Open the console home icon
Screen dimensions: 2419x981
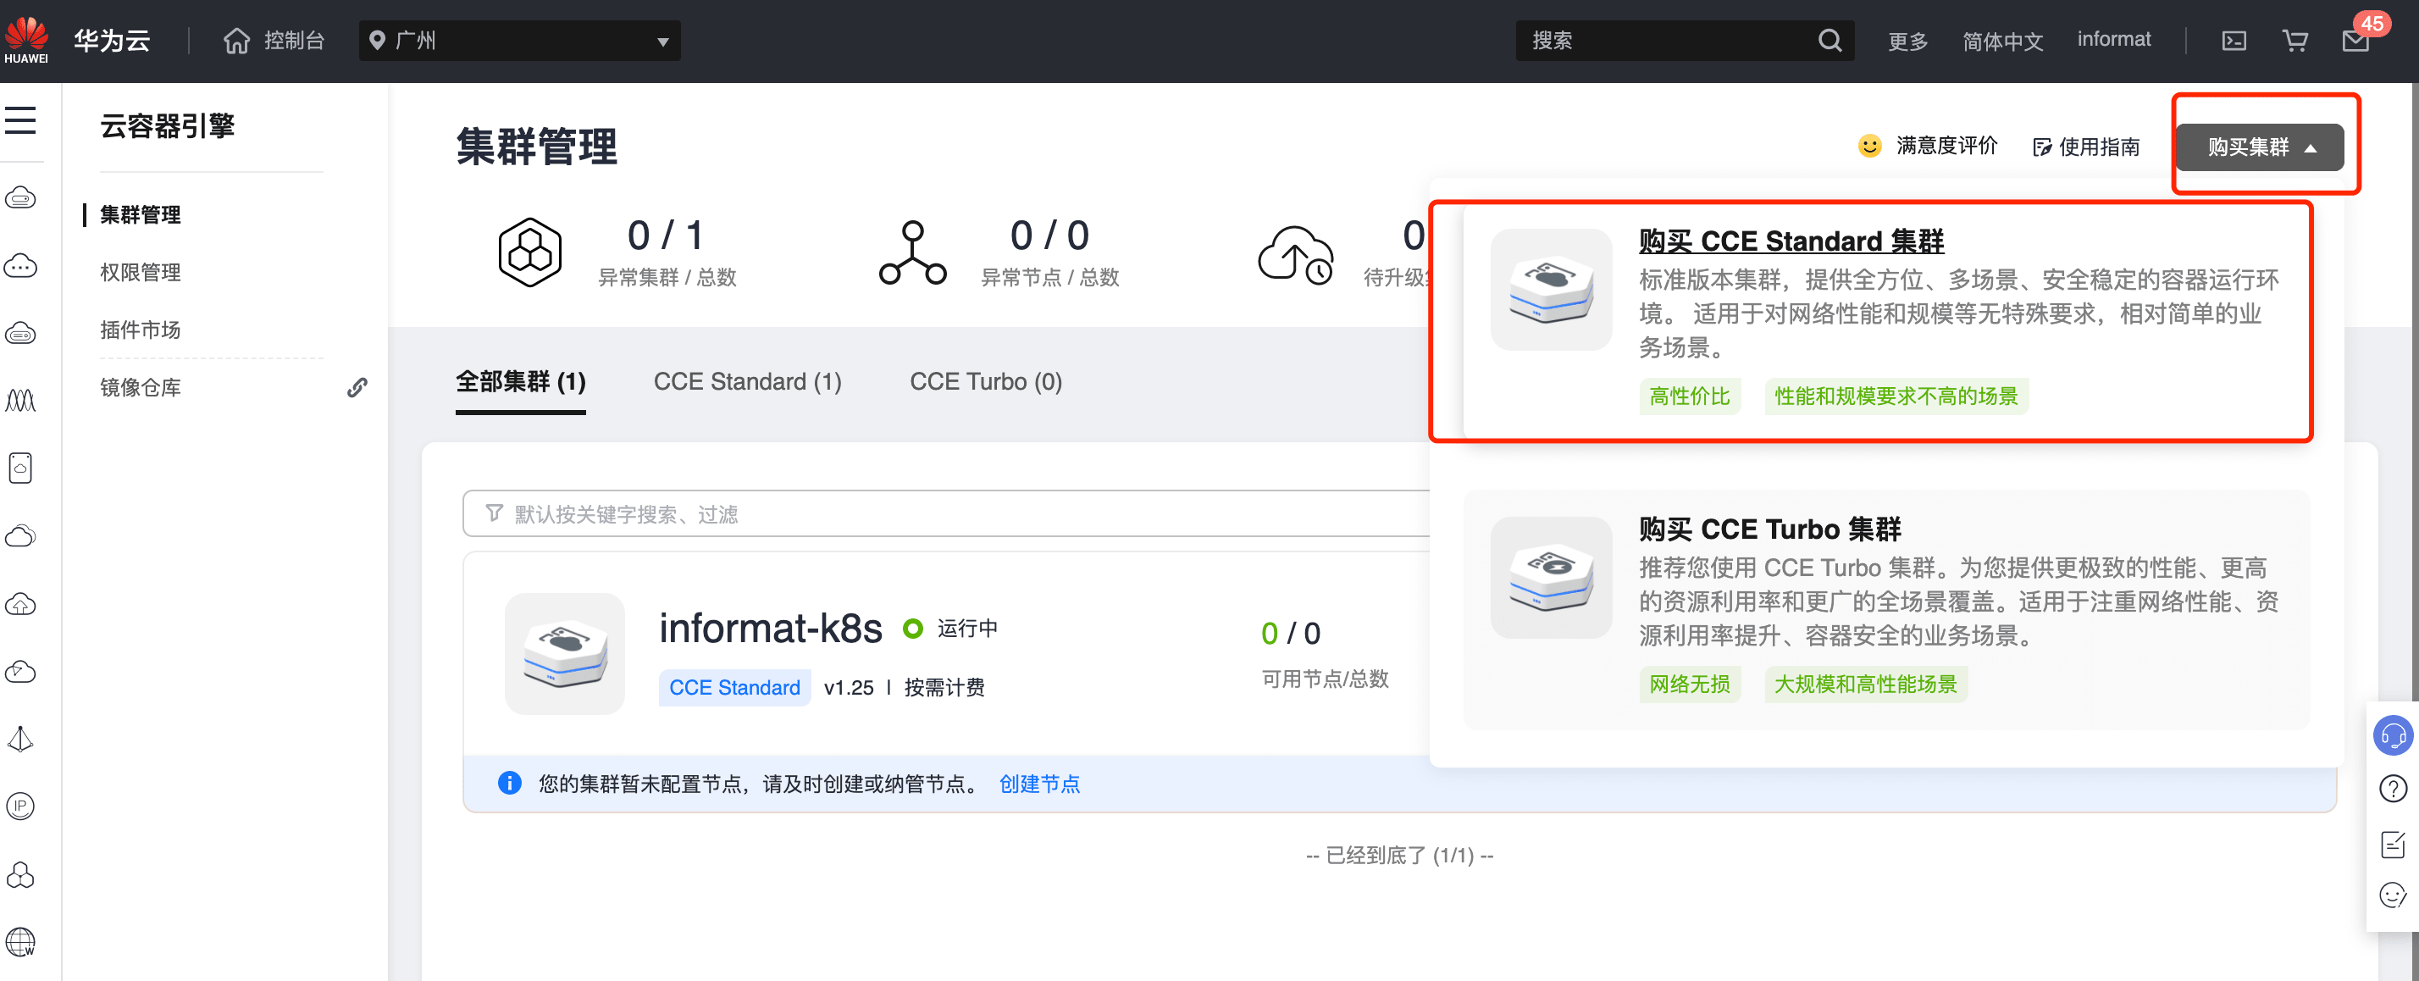236,41
